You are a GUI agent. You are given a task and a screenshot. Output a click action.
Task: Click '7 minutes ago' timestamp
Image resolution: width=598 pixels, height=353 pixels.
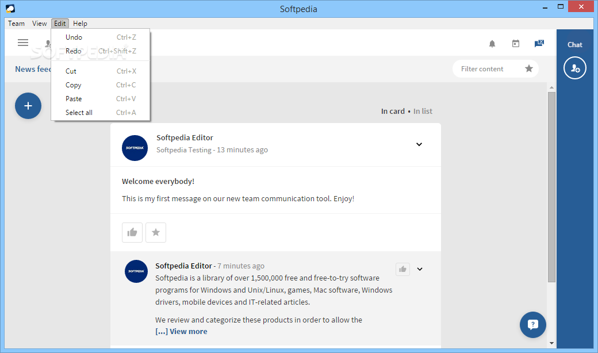(241, 266)
